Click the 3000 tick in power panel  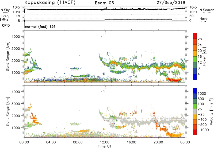click(16, 49)
